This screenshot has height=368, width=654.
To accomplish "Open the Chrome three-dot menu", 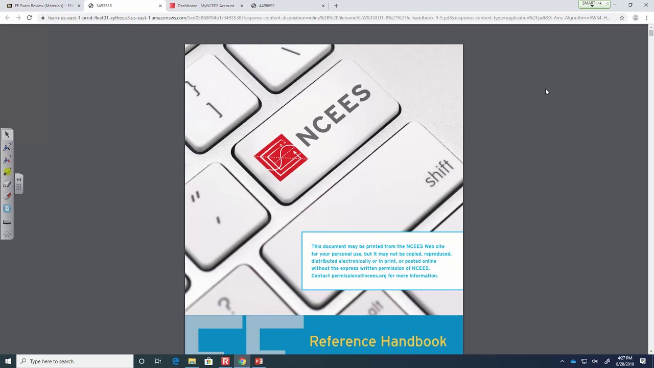I will tap(647, 18).
